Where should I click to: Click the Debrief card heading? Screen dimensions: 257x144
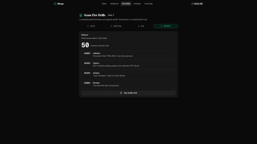[85, 35]
